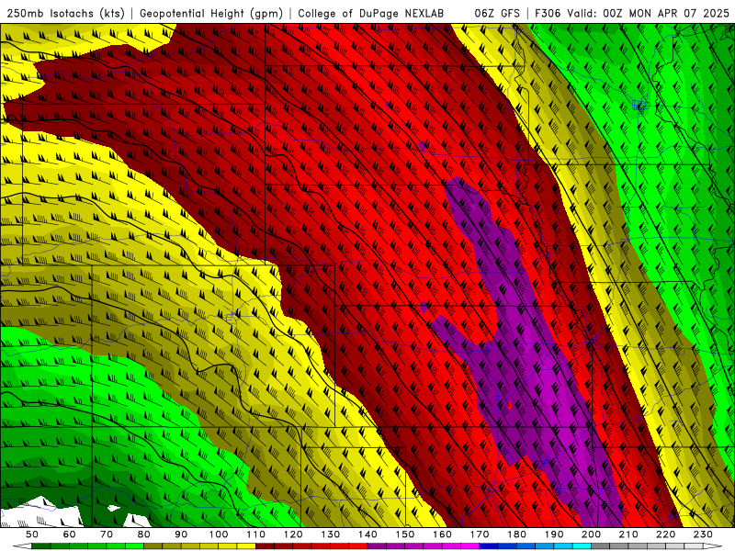Click the dark green color bar swatch between 50 and 60

41,546
